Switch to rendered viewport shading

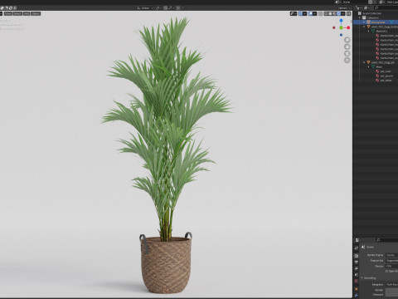coord(338,13)
